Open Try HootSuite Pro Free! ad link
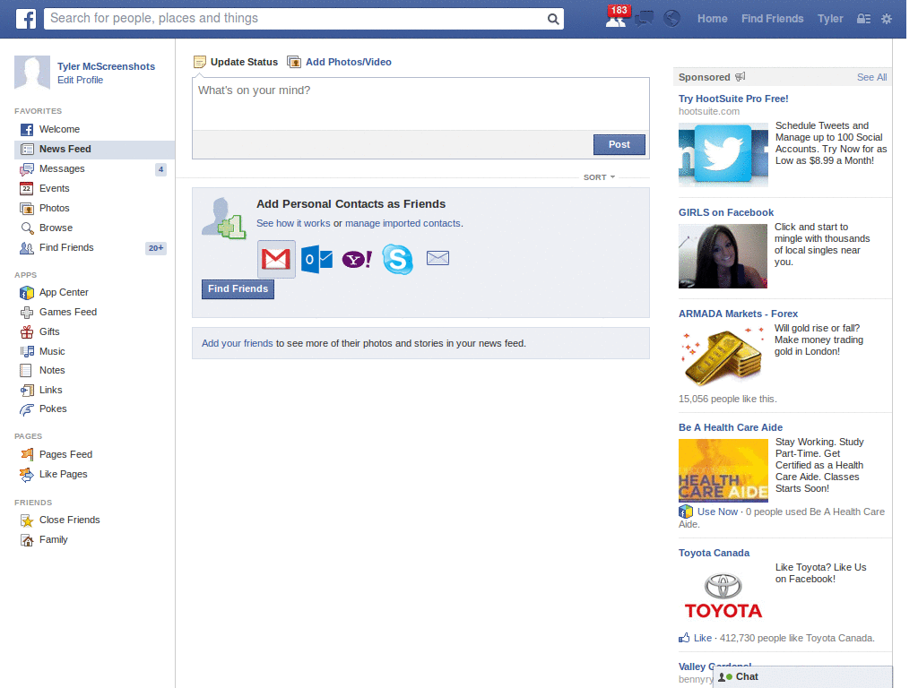Screen dimensions: 918x688 [x=733, y=99]
